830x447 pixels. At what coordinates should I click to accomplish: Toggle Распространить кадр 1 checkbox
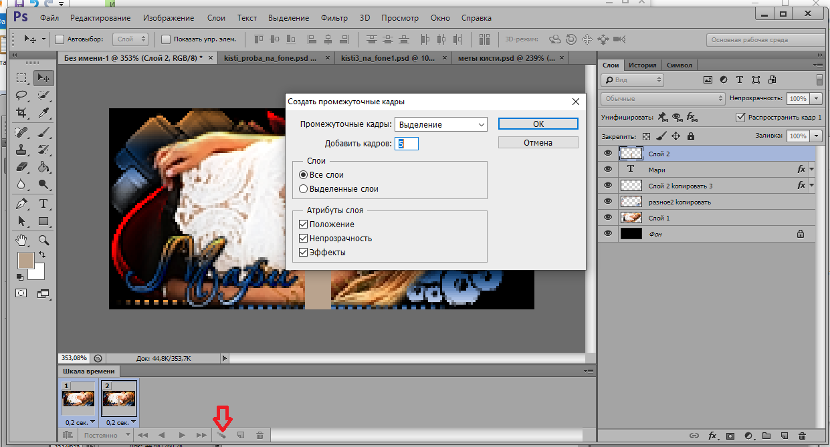pyautogui.click(x=740, y=118)
